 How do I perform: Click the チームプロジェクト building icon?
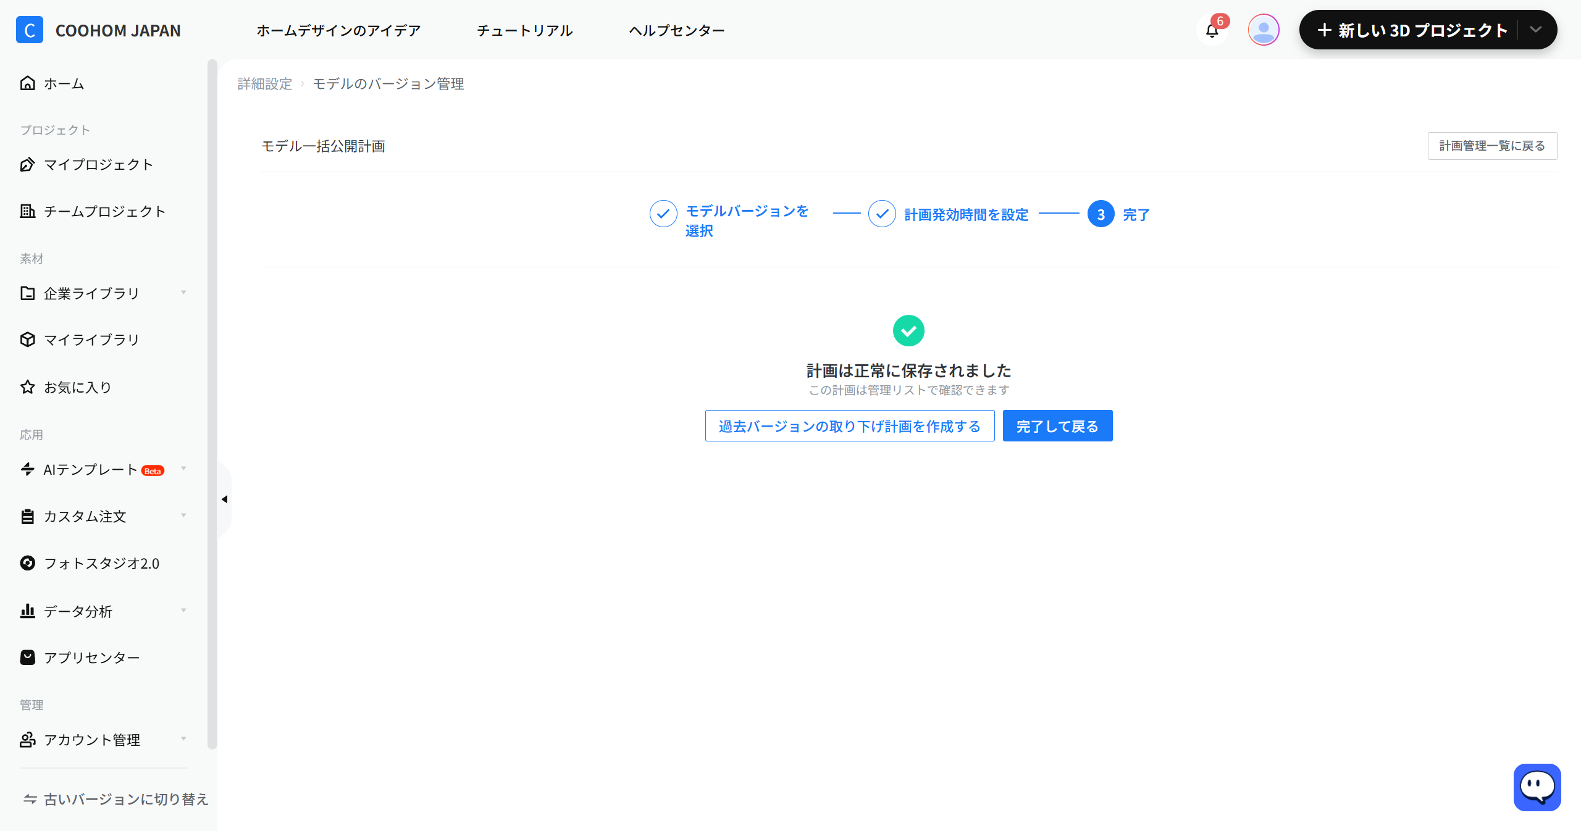pos(28,211)
